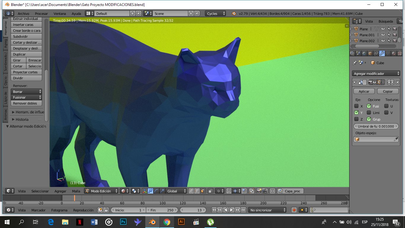Expand the Historia panel
This screenshot has height=228, width=405.
tap(22, 119)
